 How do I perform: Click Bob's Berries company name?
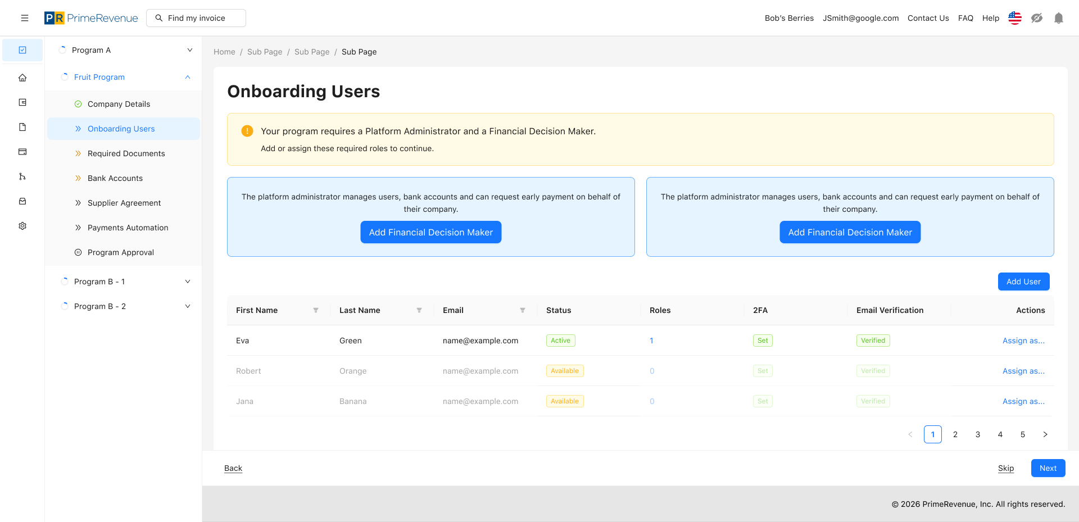click(789, 18)
